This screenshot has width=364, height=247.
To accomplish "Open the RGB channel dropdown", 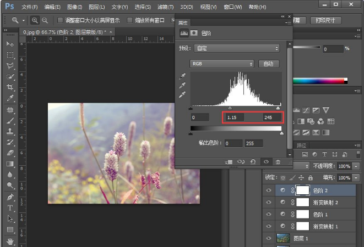I will point(221,64).
